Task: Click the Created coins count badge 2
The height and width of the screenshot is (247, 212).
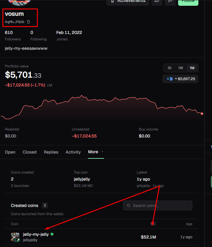Action: tap(45, 205)
